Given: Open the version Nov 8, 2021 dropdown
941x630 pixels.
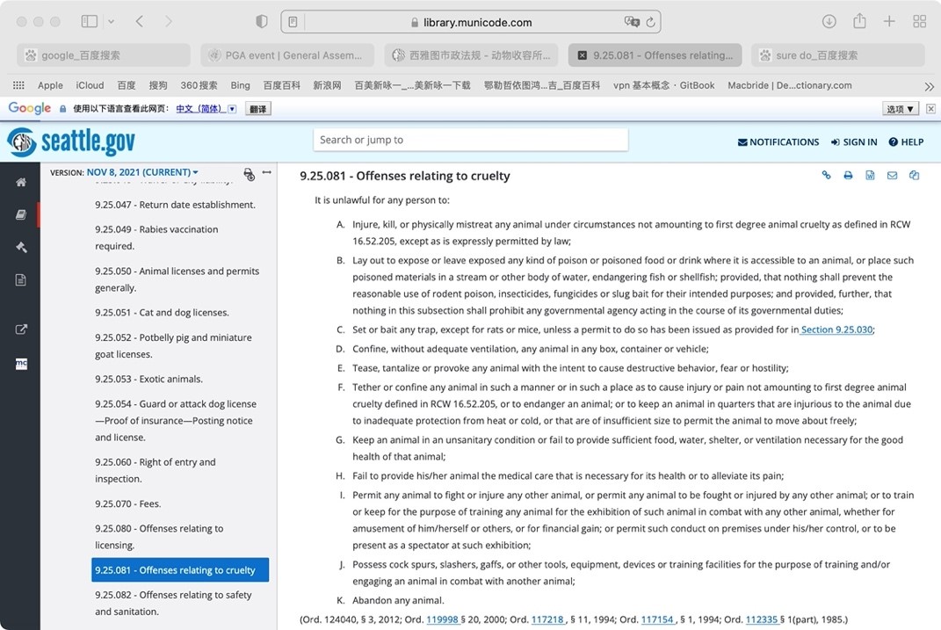Looking at the screenshot, I should [142, 172].
